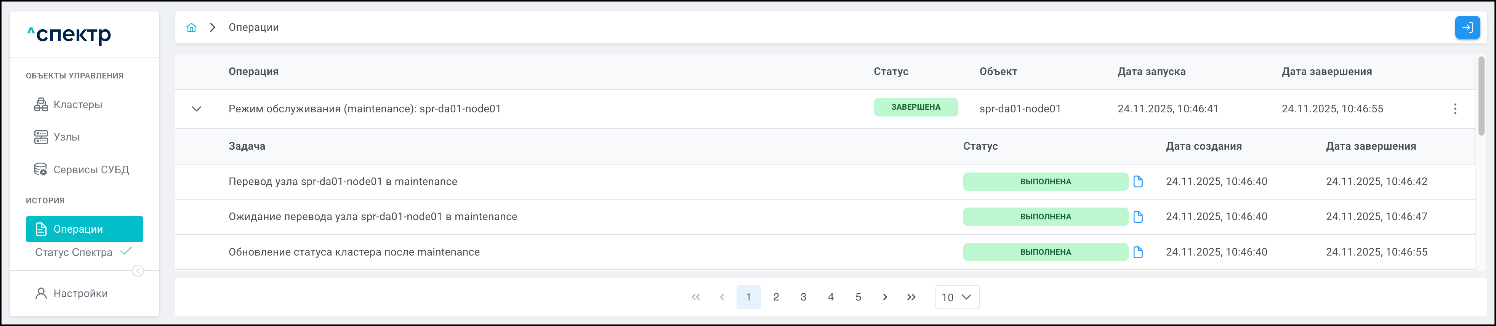This screenshot has width=1496, height=326.
Task: Open three-dot actions menu for maintenance operation
Action: pos(1455,109)
